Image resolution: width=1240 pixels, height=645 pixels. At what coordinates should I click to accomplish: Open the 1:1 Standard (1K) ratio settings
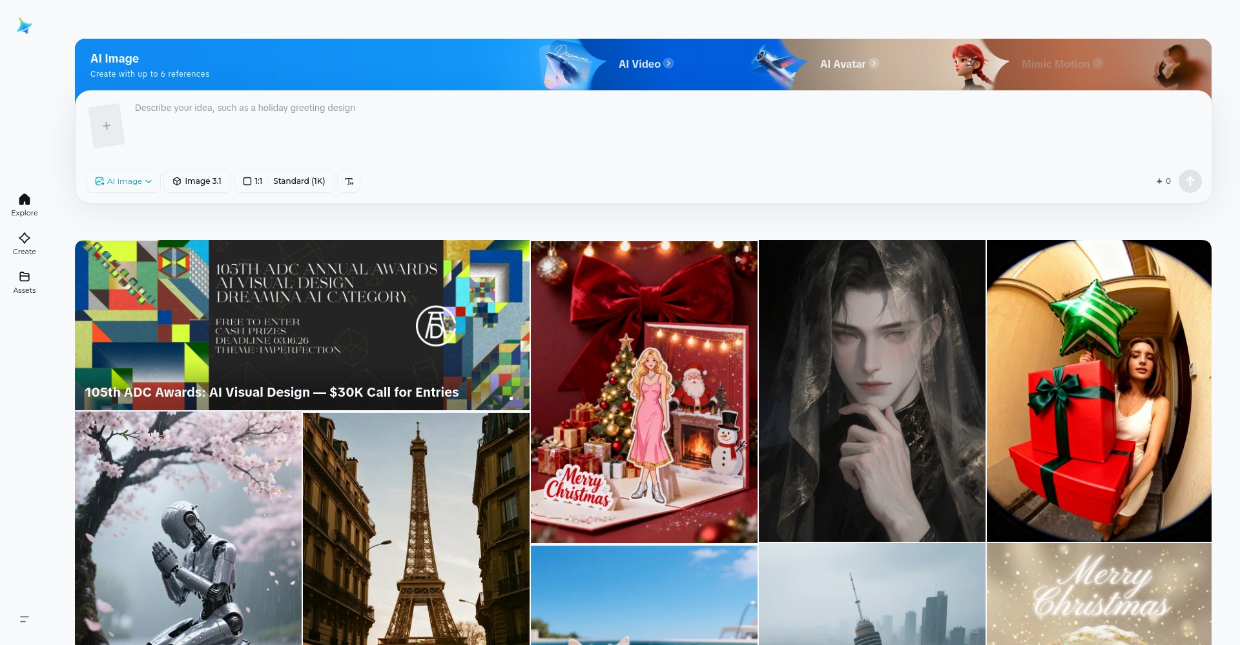click(x=284, y=181)
